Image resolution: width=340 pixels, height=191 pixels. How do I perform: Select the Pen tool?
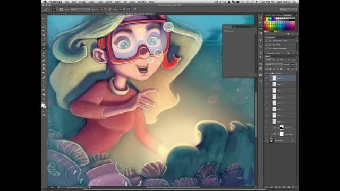44,77
